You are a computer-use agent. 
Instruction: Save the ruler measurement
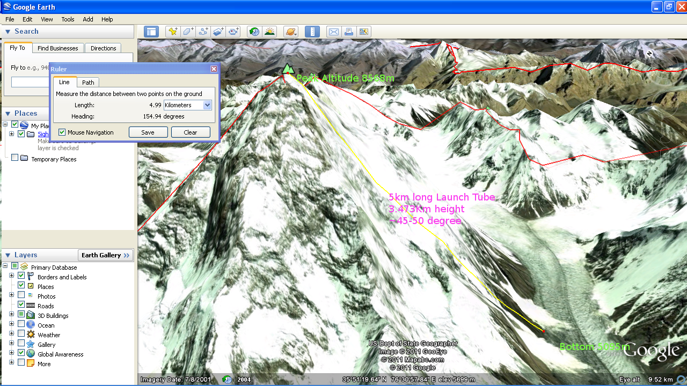pyautogui.click(x=148, y=132)
